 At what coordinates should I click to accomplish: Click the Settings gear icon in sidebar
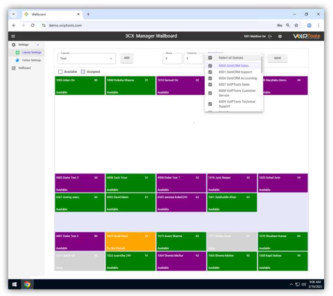click(x=14, y=45)
